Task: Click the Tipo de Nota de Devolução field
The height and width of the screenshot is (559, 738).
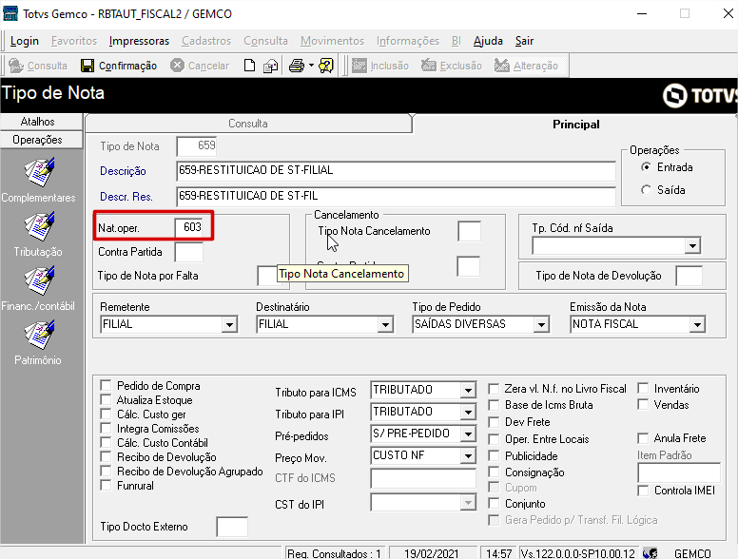Action: 689,276
